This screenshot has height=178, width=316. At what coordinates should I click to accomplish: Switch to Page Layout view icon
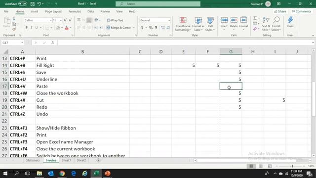click(x=260, y=166)
